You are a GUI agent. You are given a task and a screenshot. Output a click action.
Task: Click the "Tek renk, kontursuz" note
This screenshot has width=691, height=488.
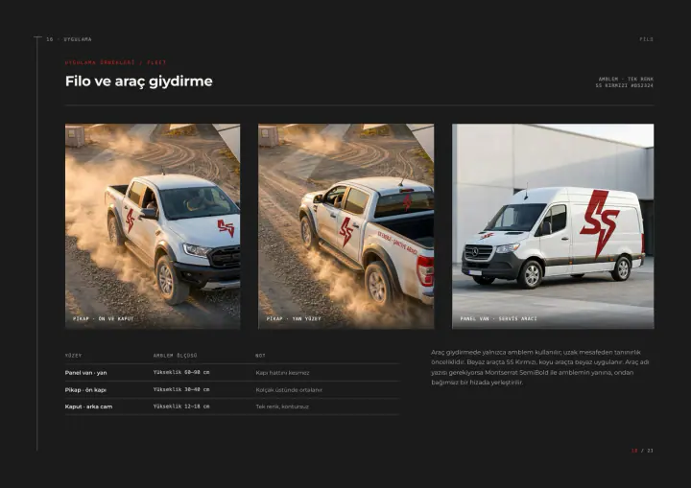[x=282, y=407]
